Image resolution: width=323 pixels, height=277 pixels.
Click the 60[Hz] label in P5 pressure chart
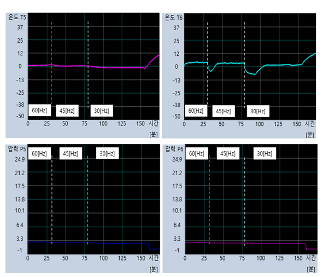[39, 153]
